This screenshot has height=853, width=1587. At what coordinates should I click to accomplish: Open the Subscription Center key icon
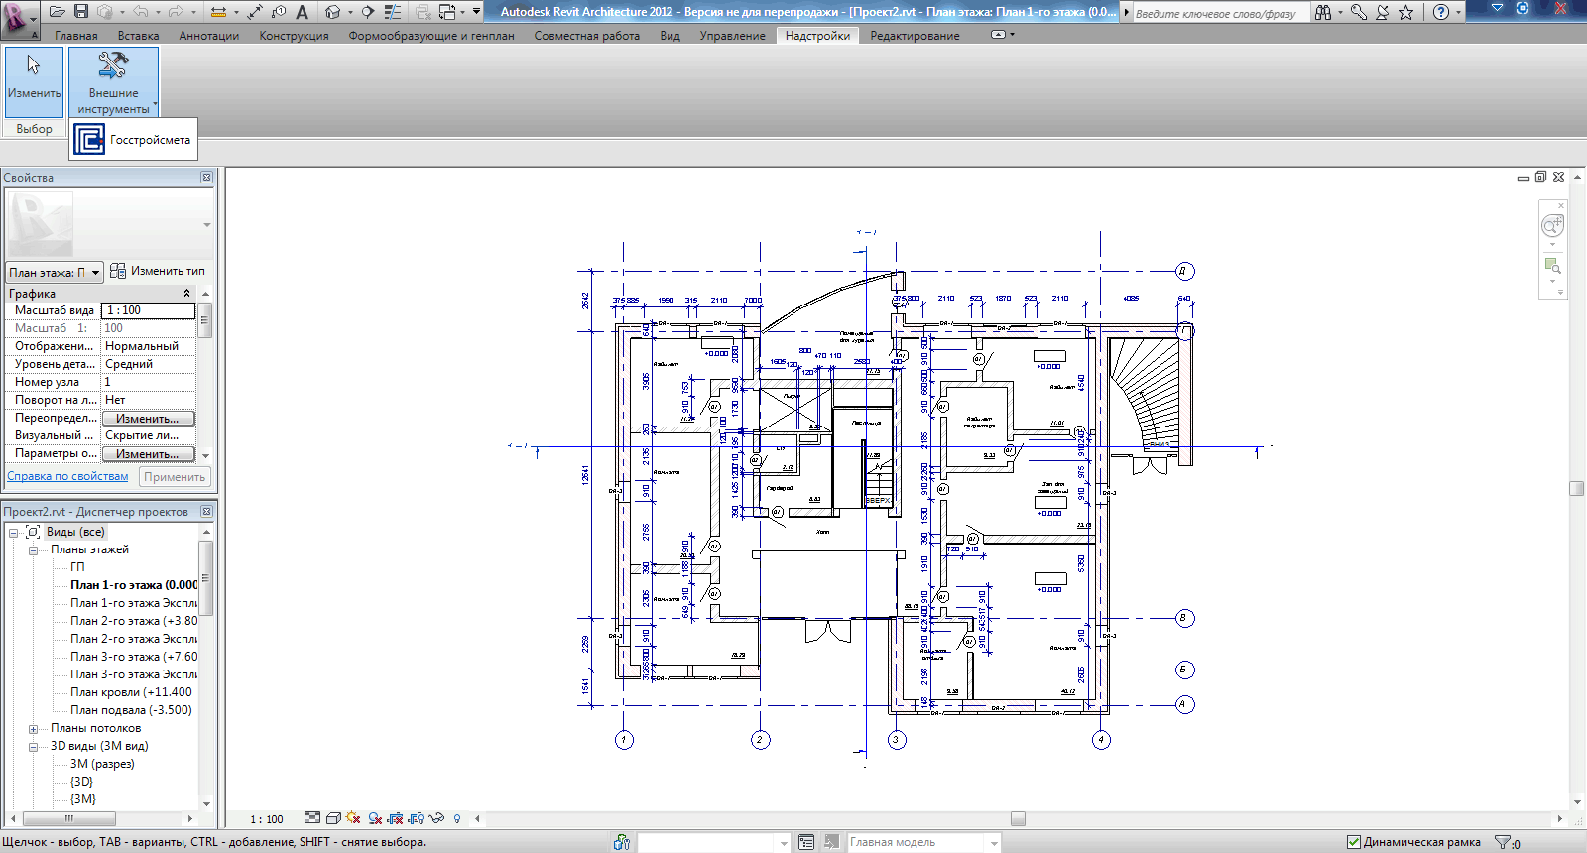(1359, 12)
